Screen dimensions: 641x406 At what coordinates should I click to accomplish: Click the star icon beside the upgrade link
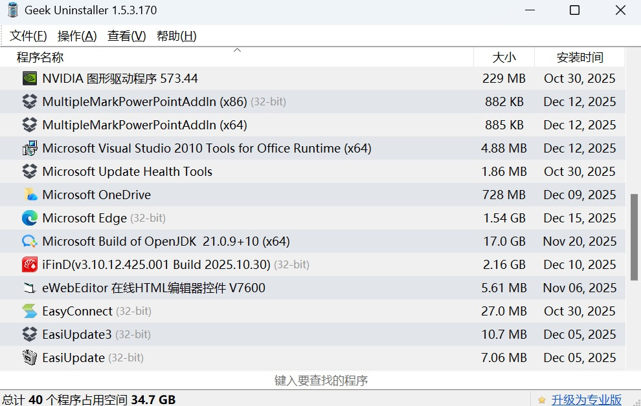(541, 400)
